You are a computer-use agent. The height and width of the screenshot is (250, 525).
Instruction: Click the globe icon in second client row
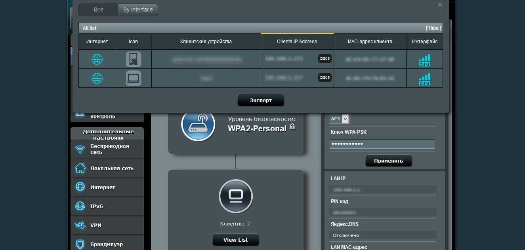click(x=97, y=78)
